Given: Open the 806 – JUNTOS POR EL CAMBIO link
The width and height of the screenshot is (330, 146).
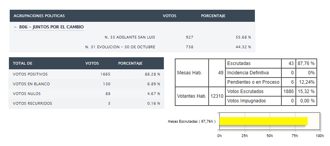Looking at the screenshot, I should pyautogui.click(x=51, y=27).
